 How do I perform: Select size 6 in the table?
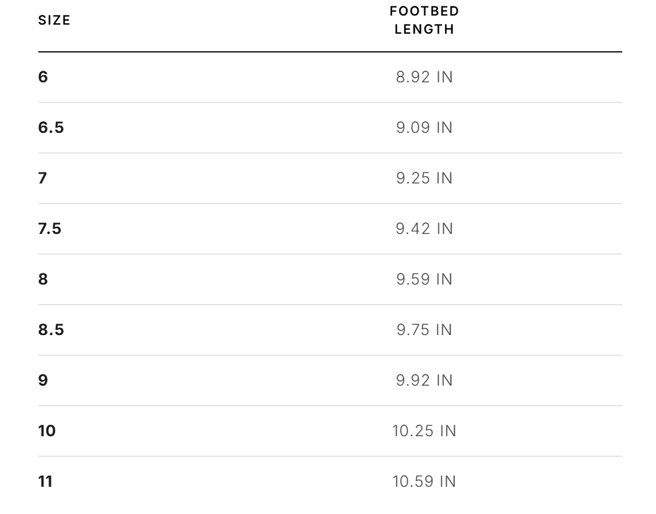point(43,77)
